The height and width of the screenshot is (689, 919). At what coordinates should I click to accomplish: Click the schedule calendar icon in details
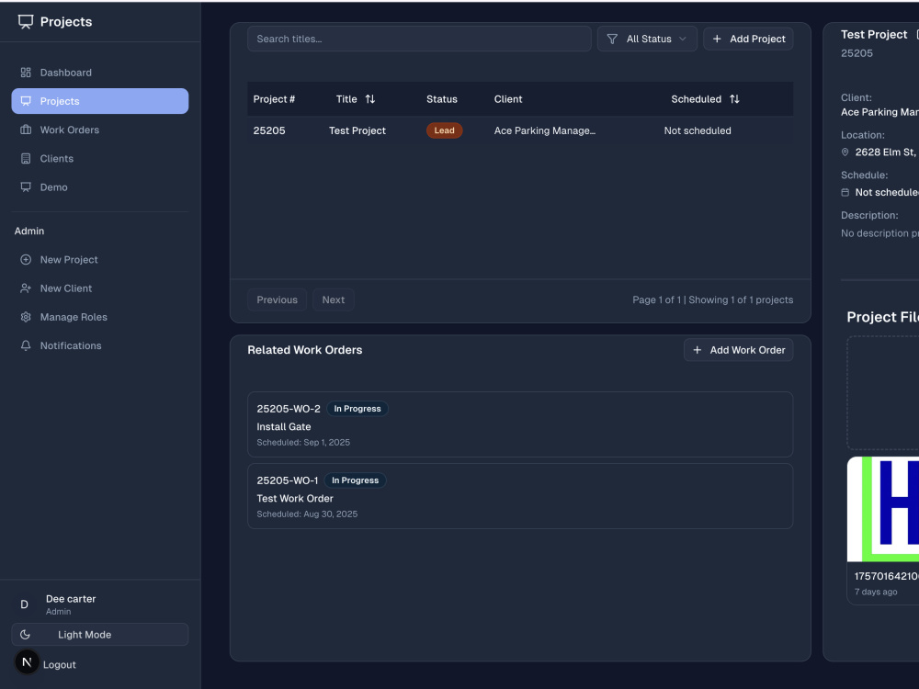point(845,192)
